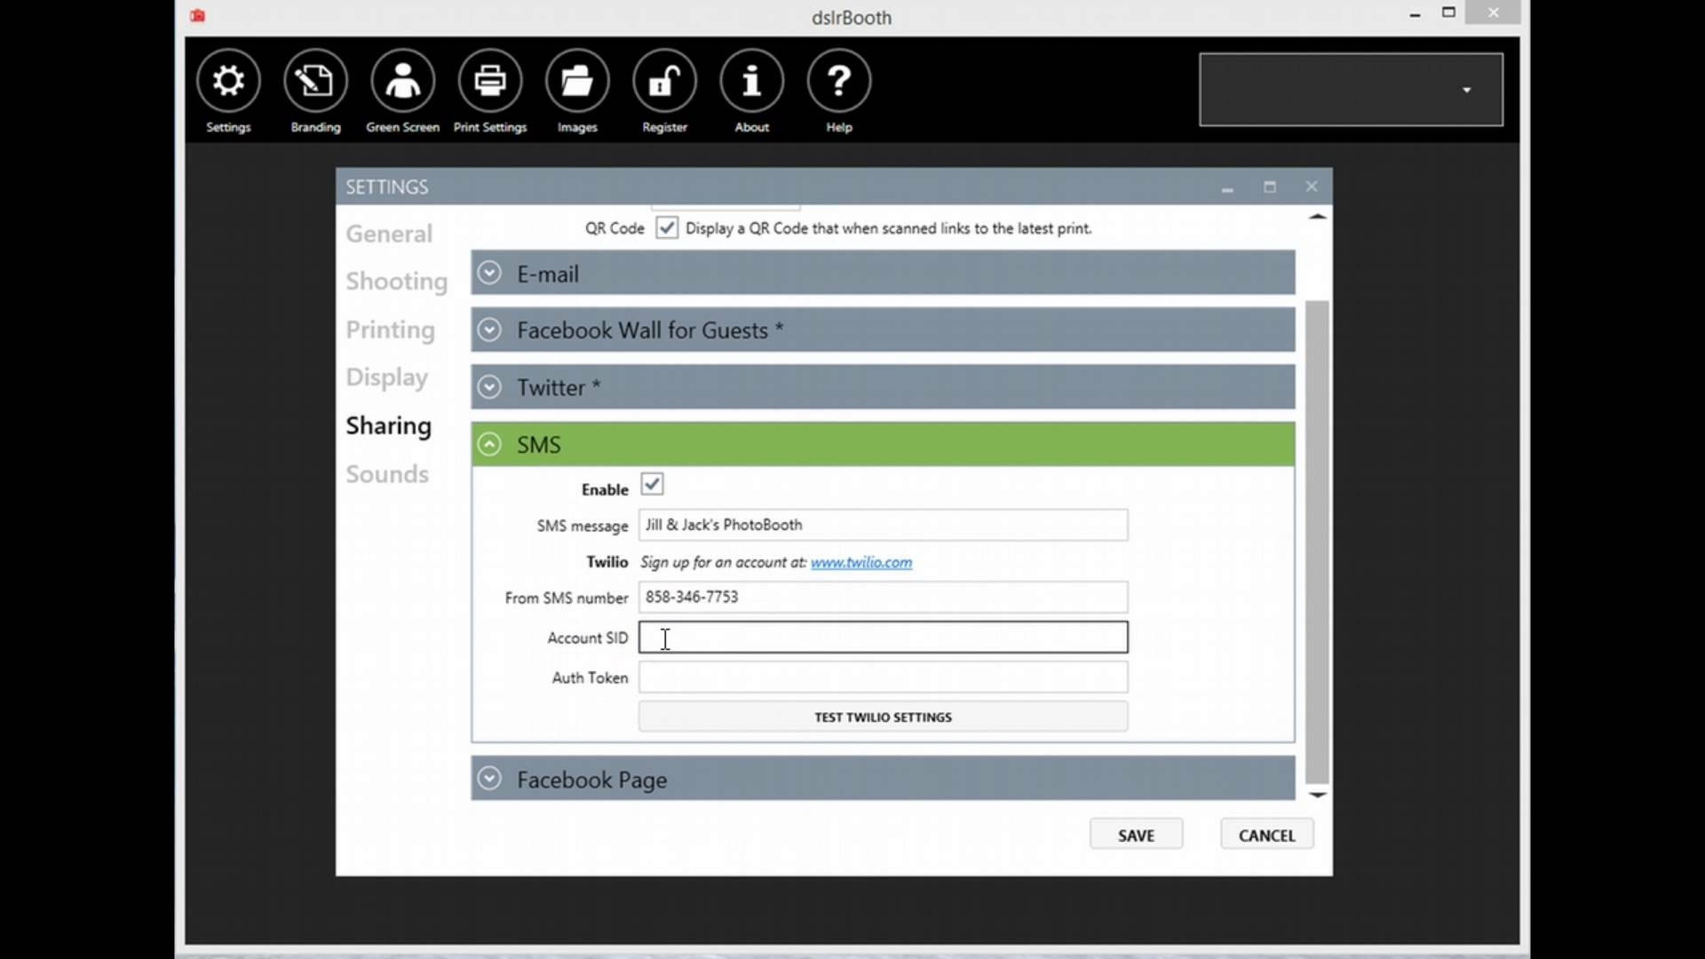Click the Auth Token input field
The height and width of the screenshot is (959, 1705).
coord(883,678)
